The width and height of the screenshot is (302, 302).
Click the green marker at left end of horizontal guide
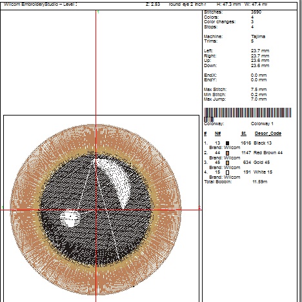coord(3,207)
